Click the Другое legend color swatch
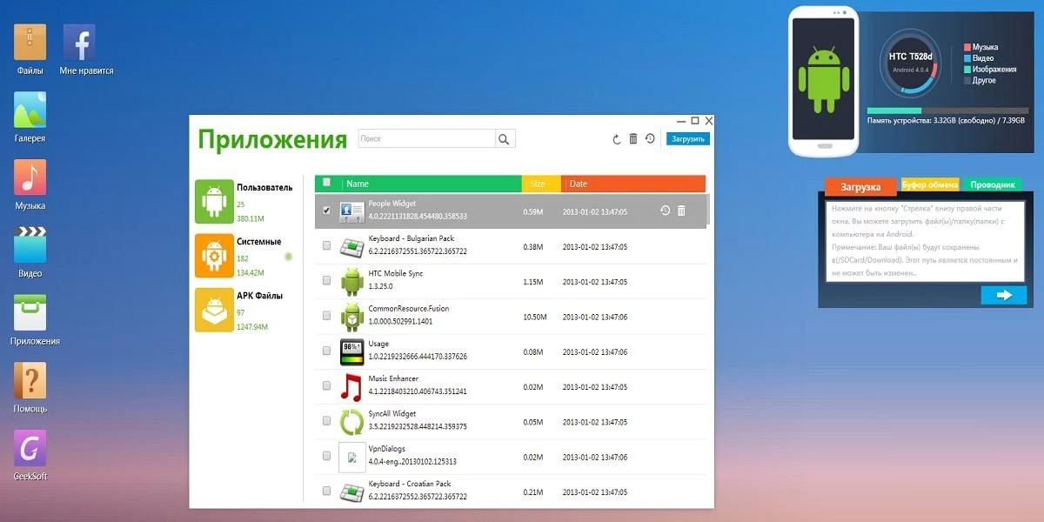The width and height of the screenshot is (1044, 522). 967,80
